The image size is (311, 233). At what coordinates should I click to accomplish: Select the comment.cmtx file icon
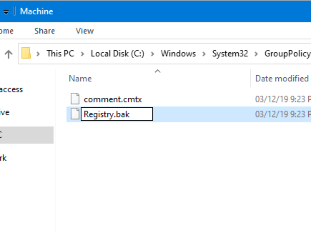coord(75,99)
